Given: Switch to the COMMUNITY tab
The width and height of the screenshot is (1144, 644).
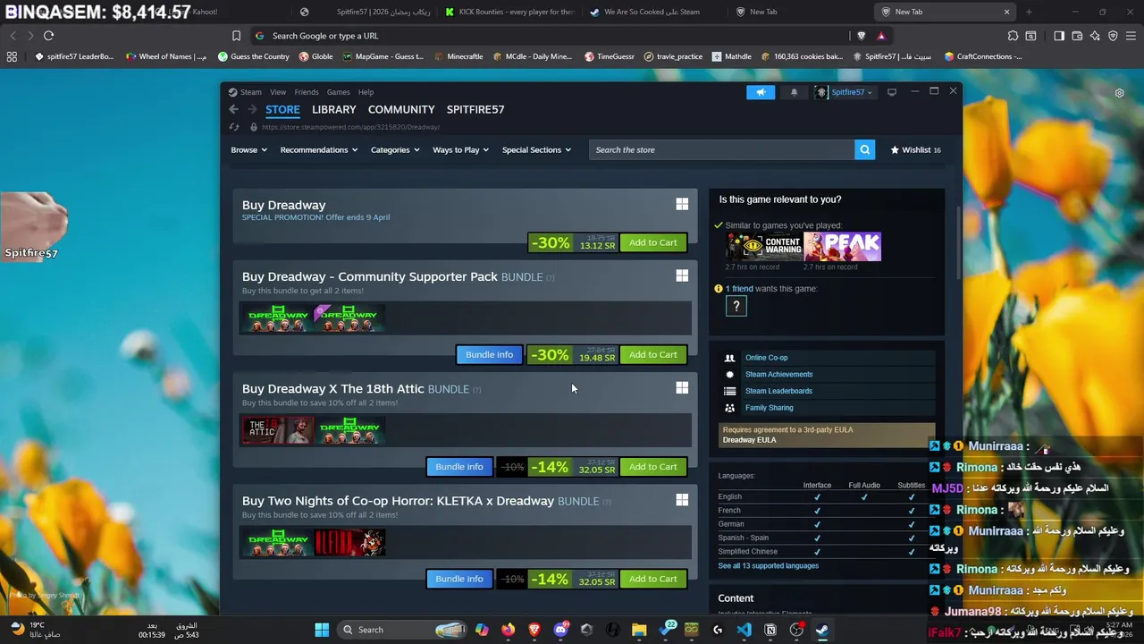Looking at the screenshot, I should [401, 109].
